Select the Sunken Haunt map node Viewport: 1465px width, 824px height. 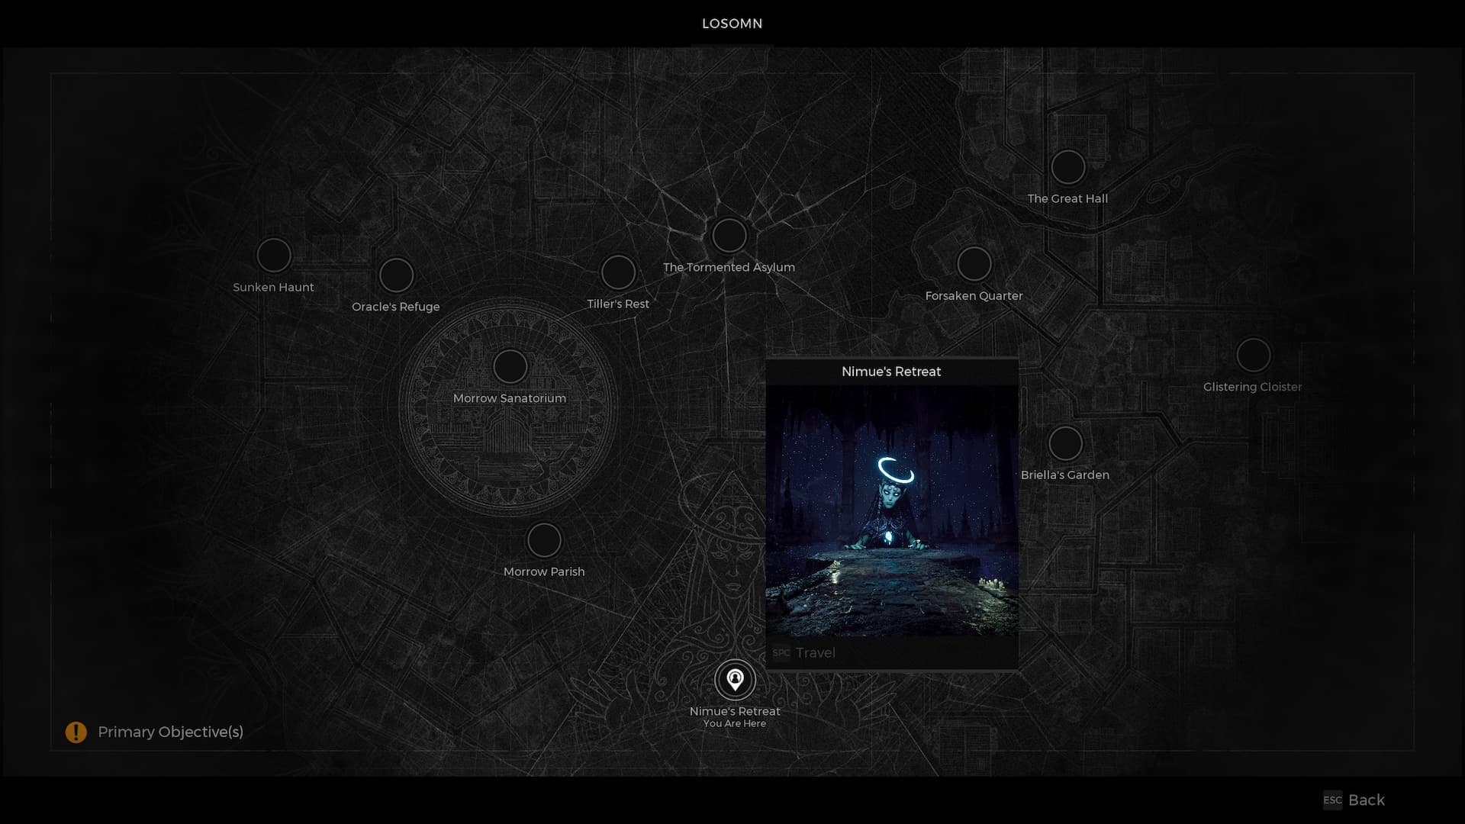[274, 256]
